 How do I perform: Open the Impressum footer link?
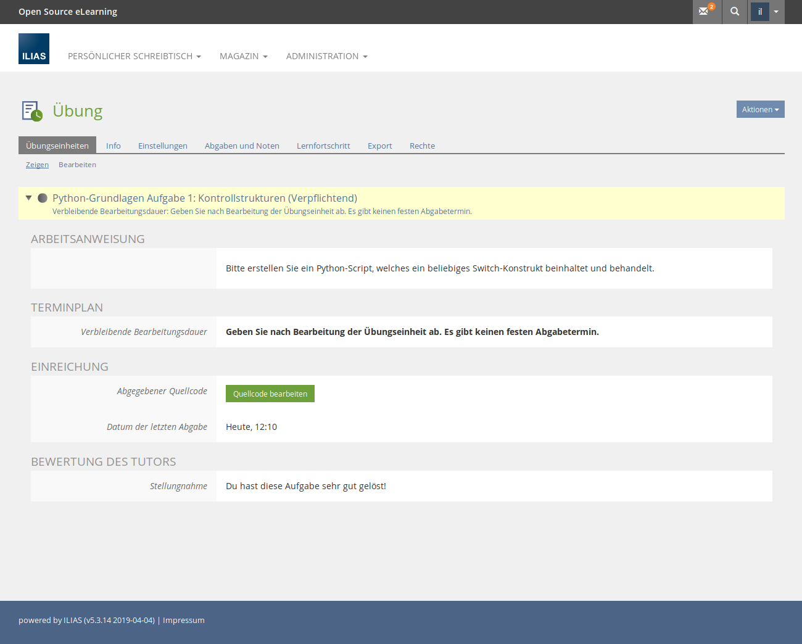183,621
